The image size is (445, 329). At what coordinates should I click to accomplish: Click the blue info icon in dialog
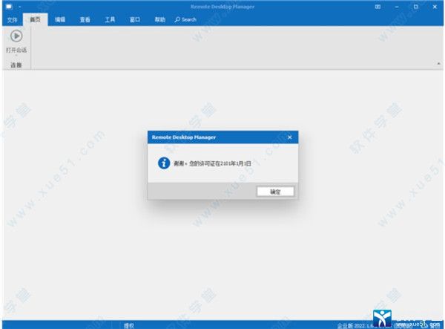click(x=164, y=163)
